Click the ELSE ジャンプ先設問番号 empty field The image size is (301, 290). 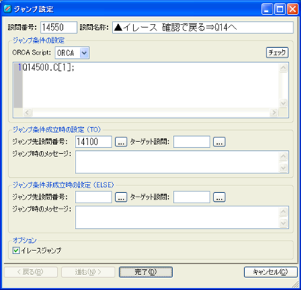94,197
